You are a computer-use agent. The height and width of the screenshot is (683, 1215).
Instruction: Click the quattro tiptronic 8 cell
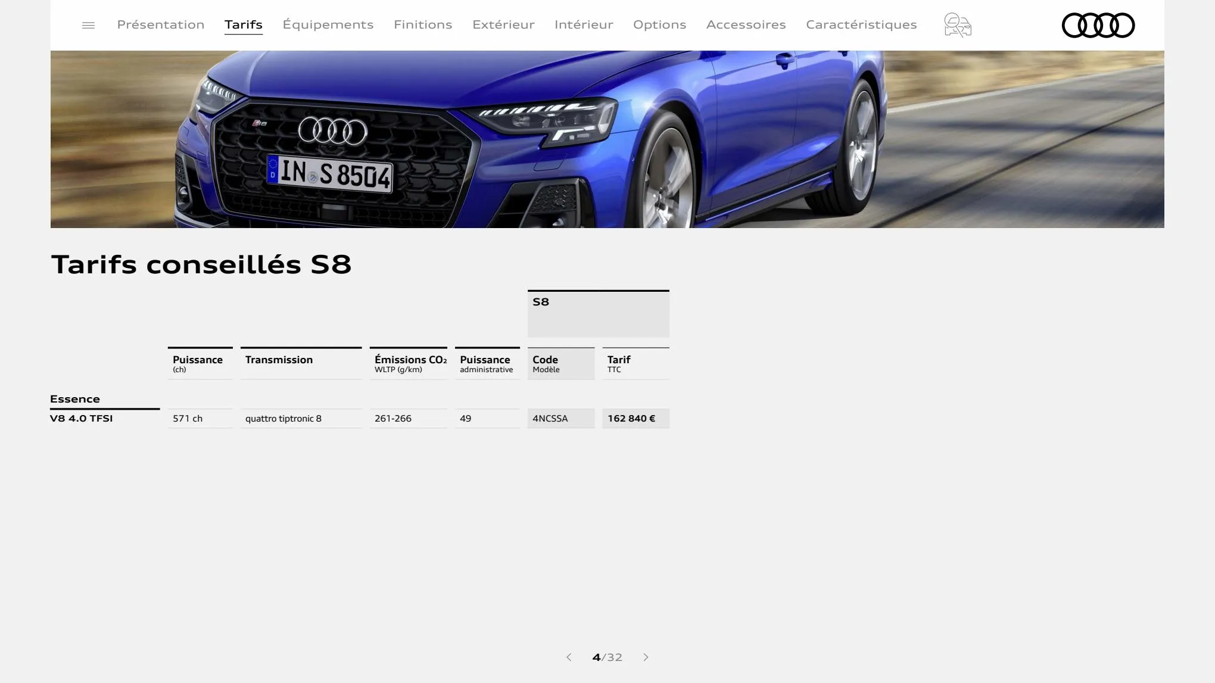[301, 418]
